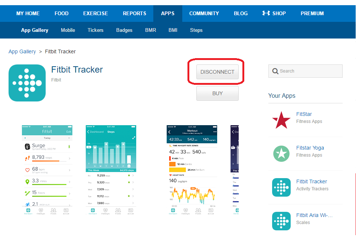This screenshot has width=356, height=237.
Task: Open the weekly Steps chart screenshot
Action: click(x=111, y=170)
